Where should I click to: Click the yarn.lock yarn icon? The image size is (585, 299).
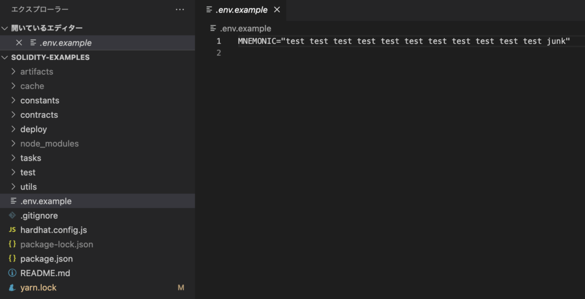[13, 288]
